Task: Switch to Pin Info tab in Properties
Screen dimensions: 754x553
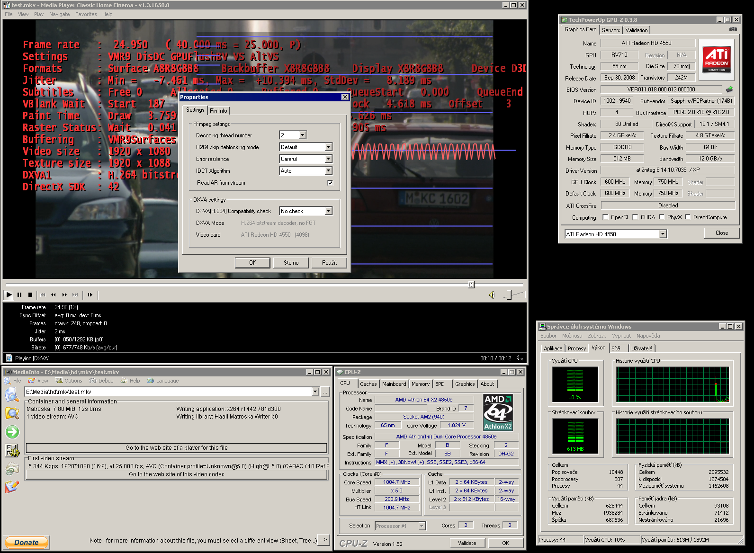Action: coord(218,111)
